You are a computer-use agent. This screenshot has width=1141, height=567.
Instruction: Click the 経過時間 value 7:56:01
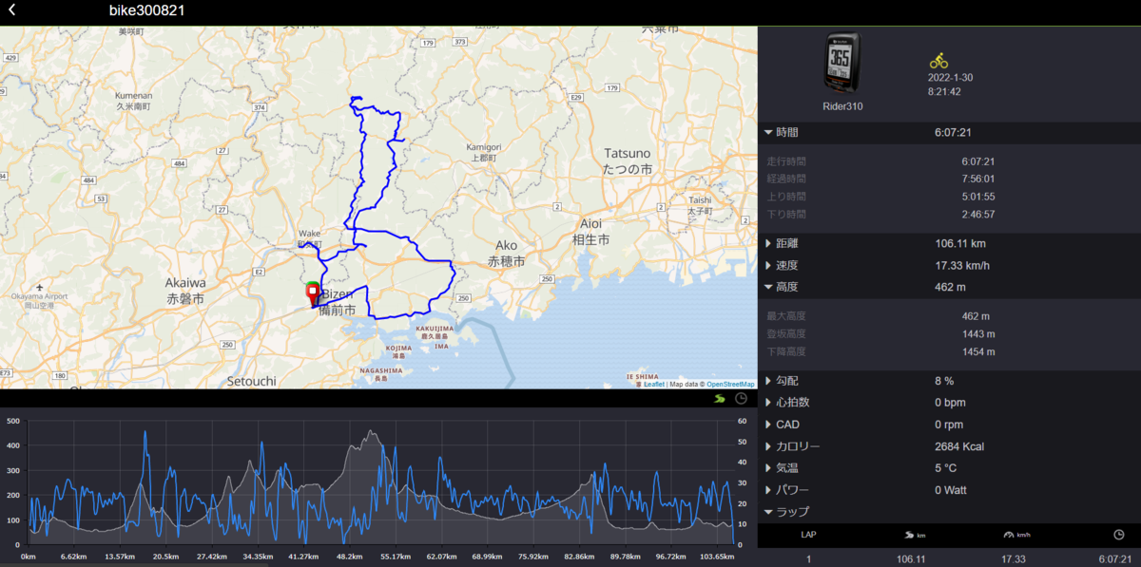point(978,179)
